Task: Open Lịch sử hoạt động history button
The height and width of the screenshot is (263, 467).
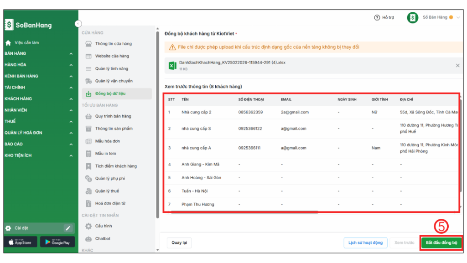Action: click(365, 242)
